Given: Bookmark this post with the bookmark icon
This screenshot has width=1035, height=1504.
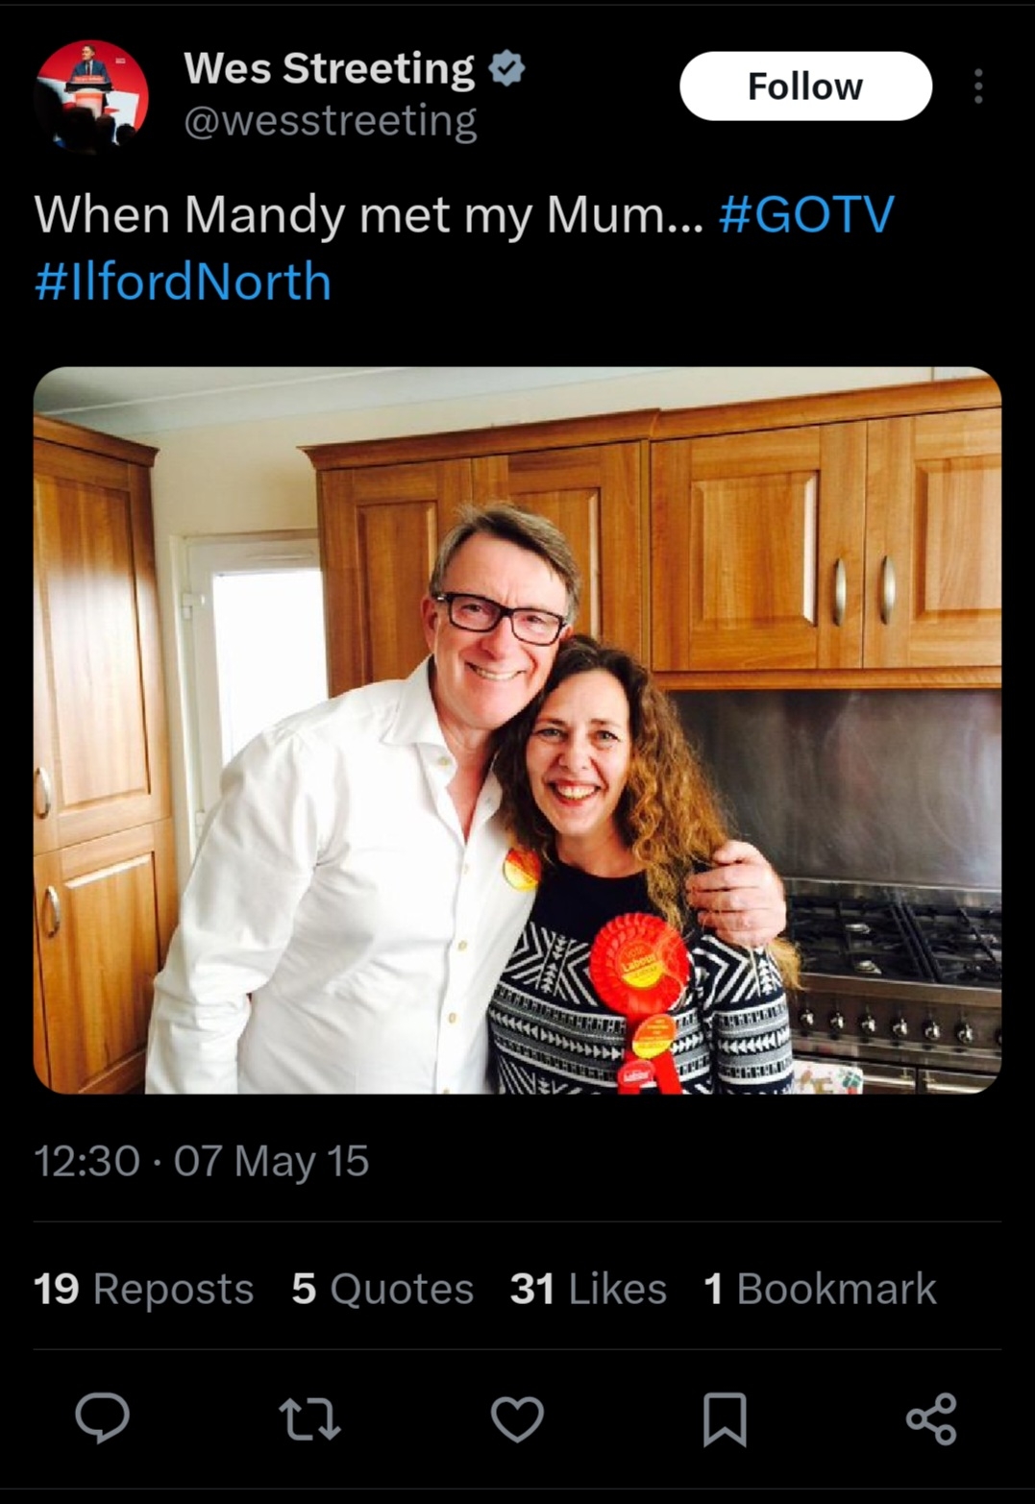Looking at the screenshot, I should pyautogui.click(x=725, y=1418).
